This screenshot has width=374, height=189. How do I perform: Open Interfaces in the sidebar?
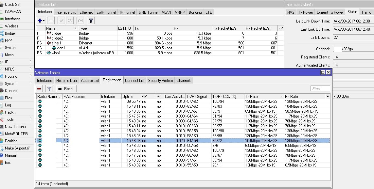tap(12, 19)
